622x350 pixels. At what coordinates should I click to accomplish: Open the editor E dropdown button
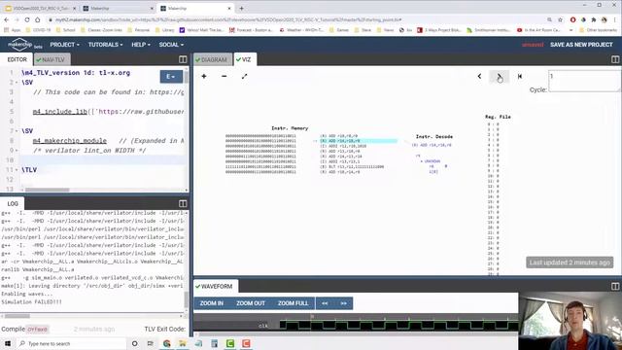(x=171, y=77)
